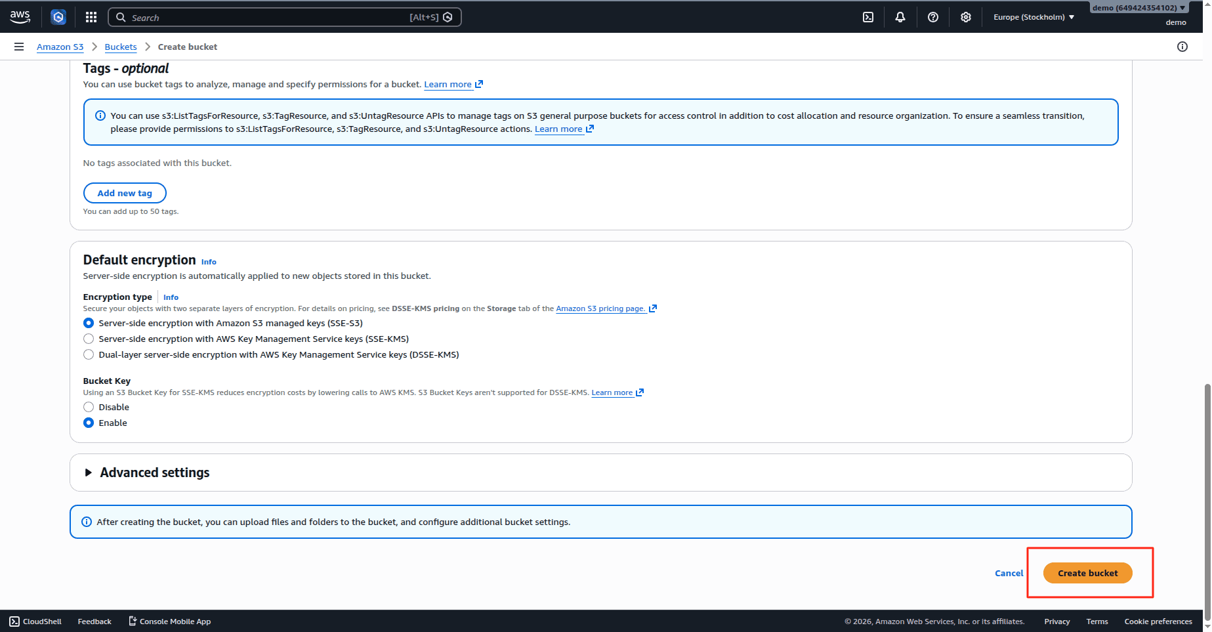Open the info panel icon at right

1182,47
